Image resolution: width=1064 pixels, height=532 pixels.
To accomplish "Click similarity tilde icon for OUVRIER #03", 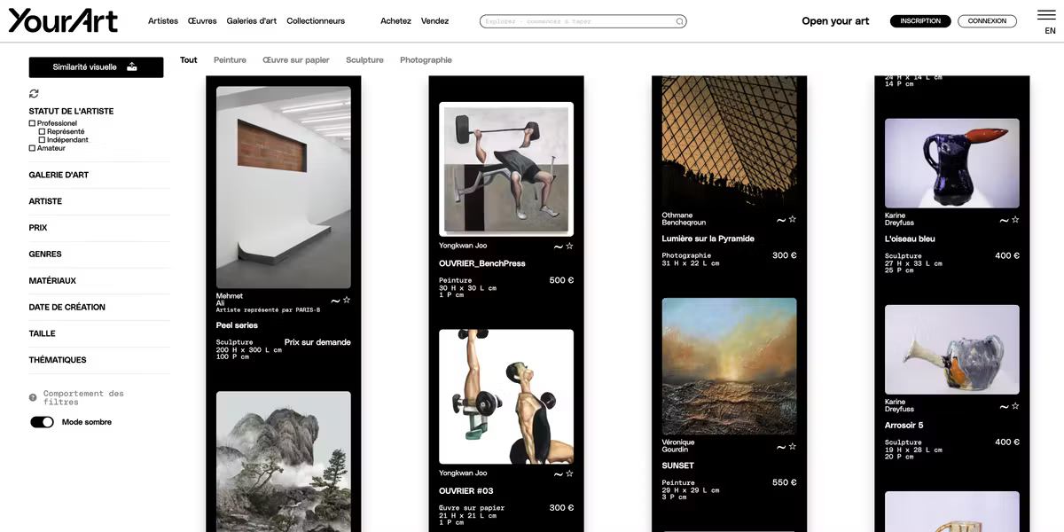I will pyautogui.click(x=559, y=475).
